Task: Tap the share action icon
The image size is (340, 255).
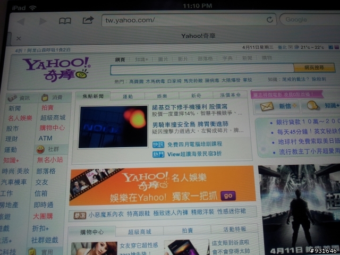Action: (x=88, y=20)
